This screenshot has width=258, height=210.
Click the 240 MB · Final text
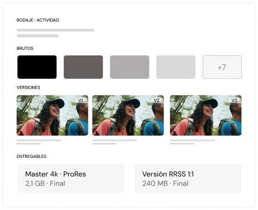pyautogui.click(x=166, y=183)
